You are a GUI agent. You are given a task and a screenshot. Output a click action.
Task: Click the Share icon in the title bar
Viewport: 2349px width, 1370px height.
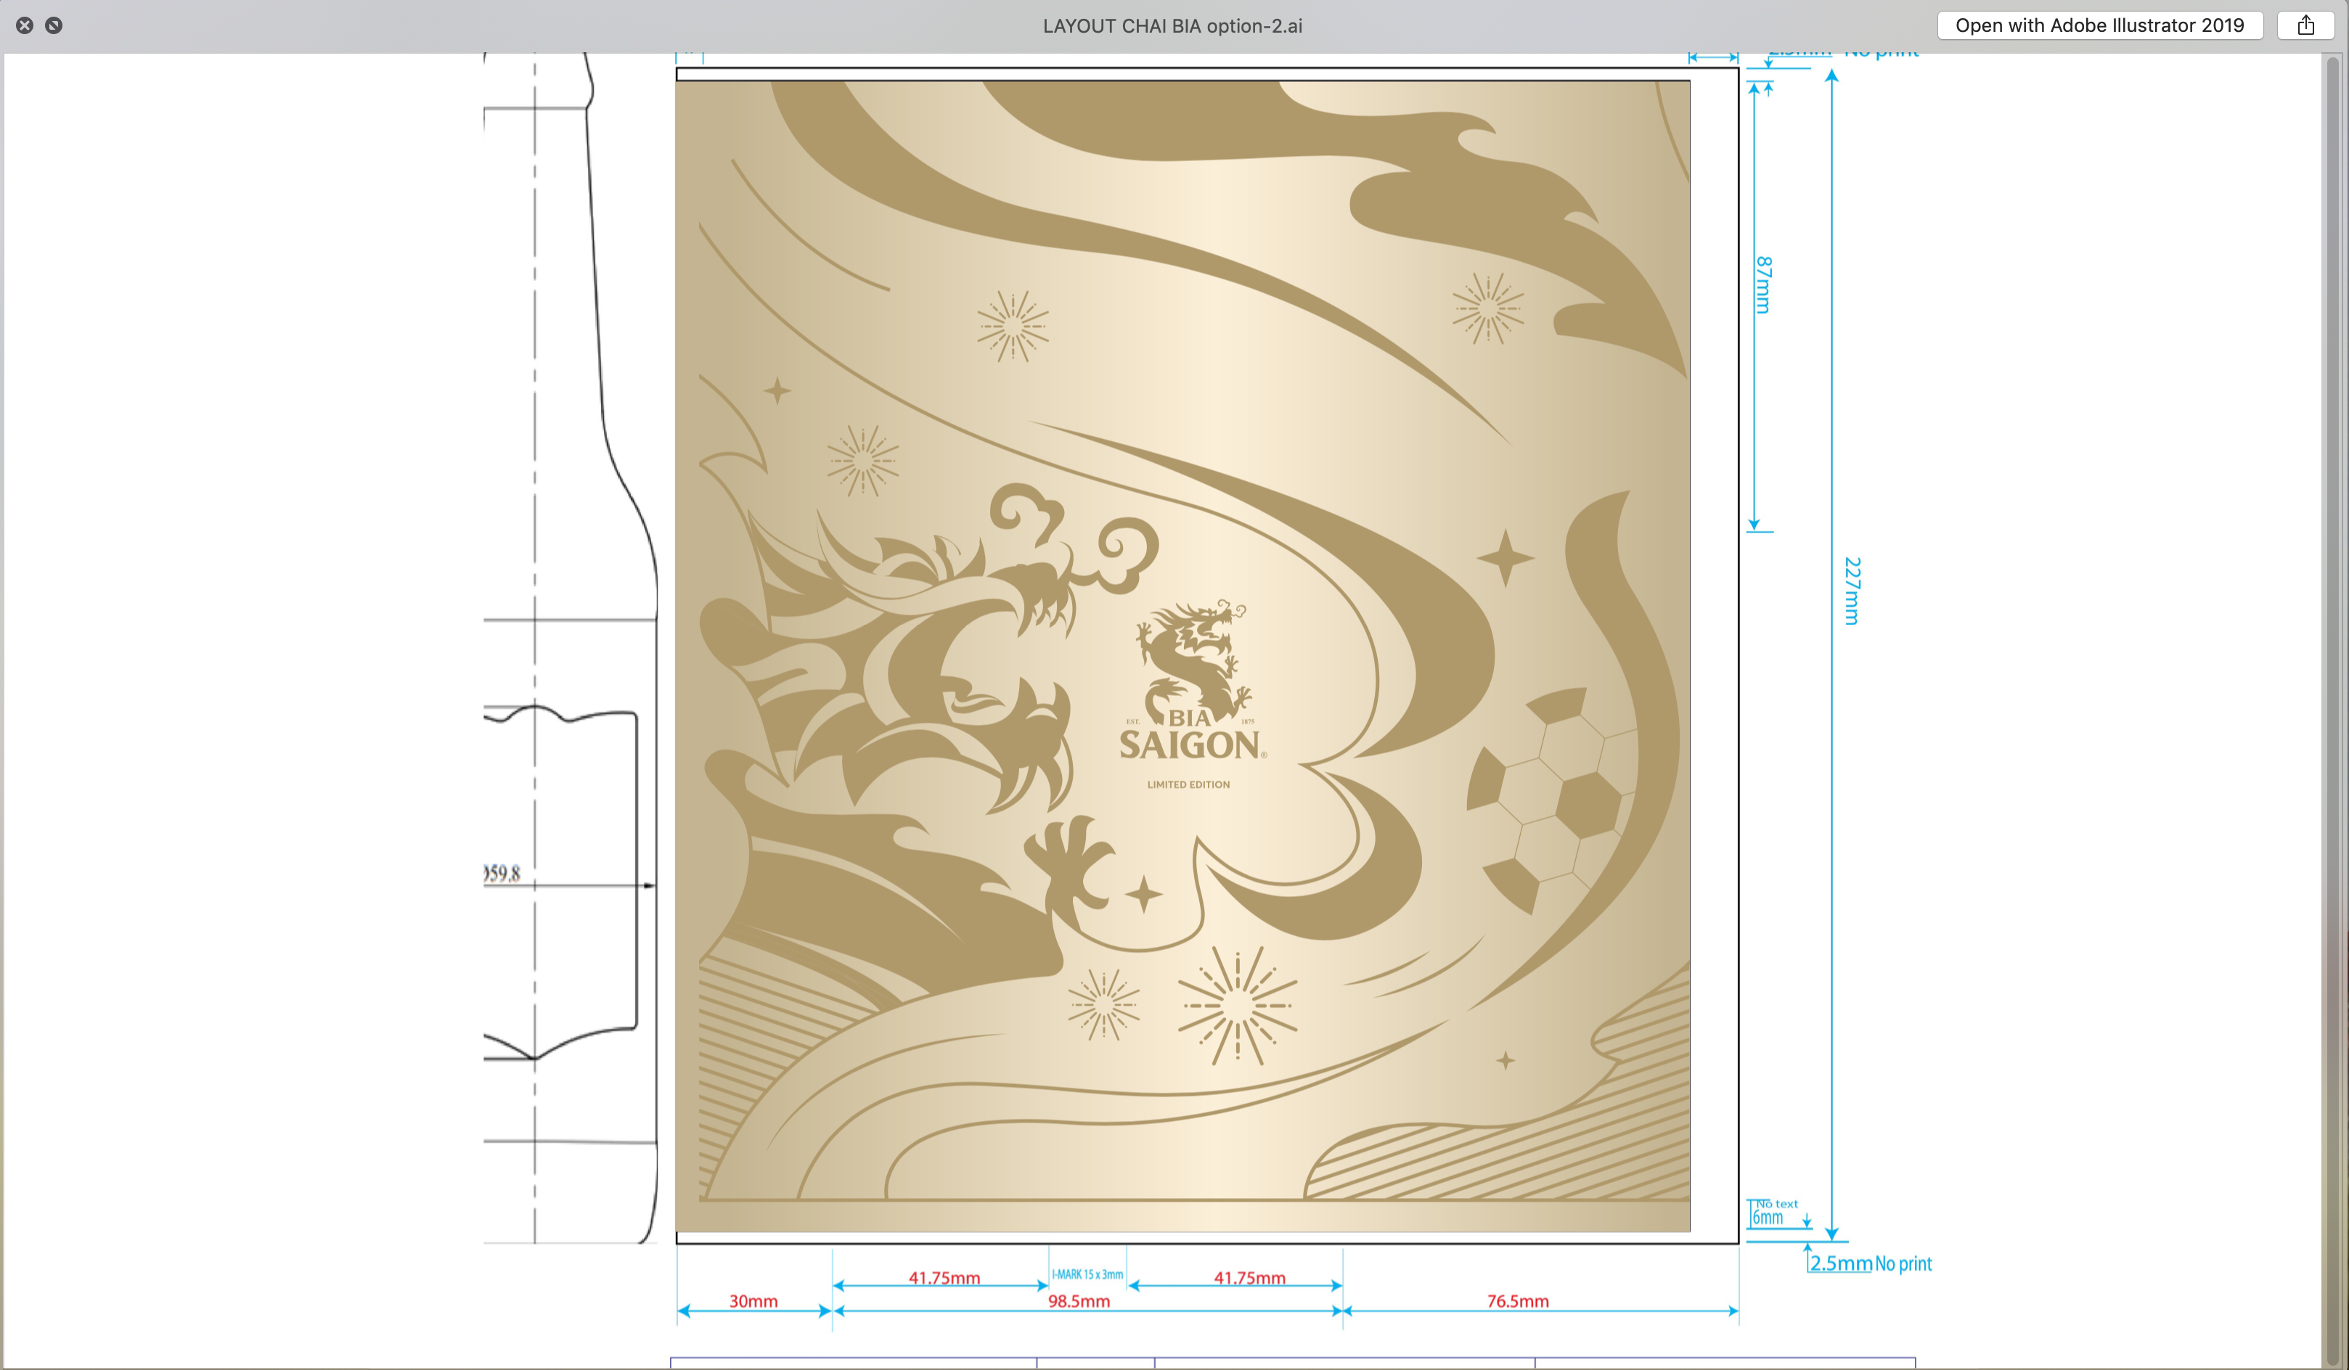click(x=2305, y=25)
